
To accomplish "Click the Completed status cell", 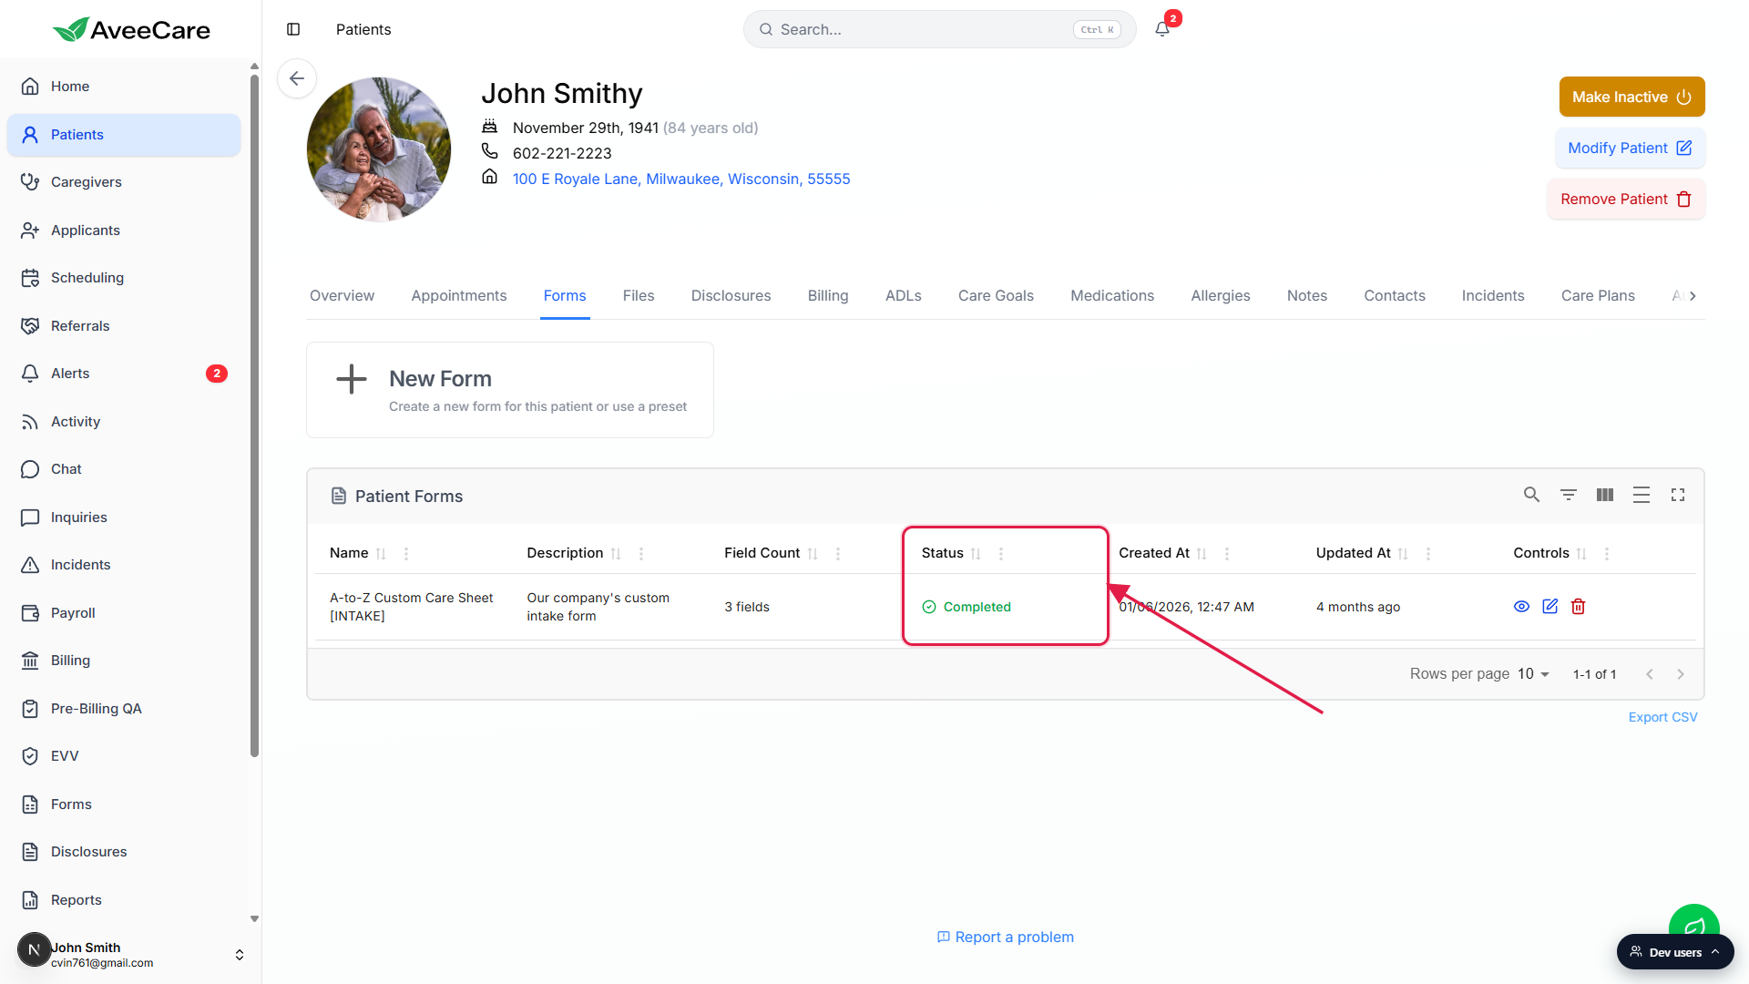I will 967,607.
